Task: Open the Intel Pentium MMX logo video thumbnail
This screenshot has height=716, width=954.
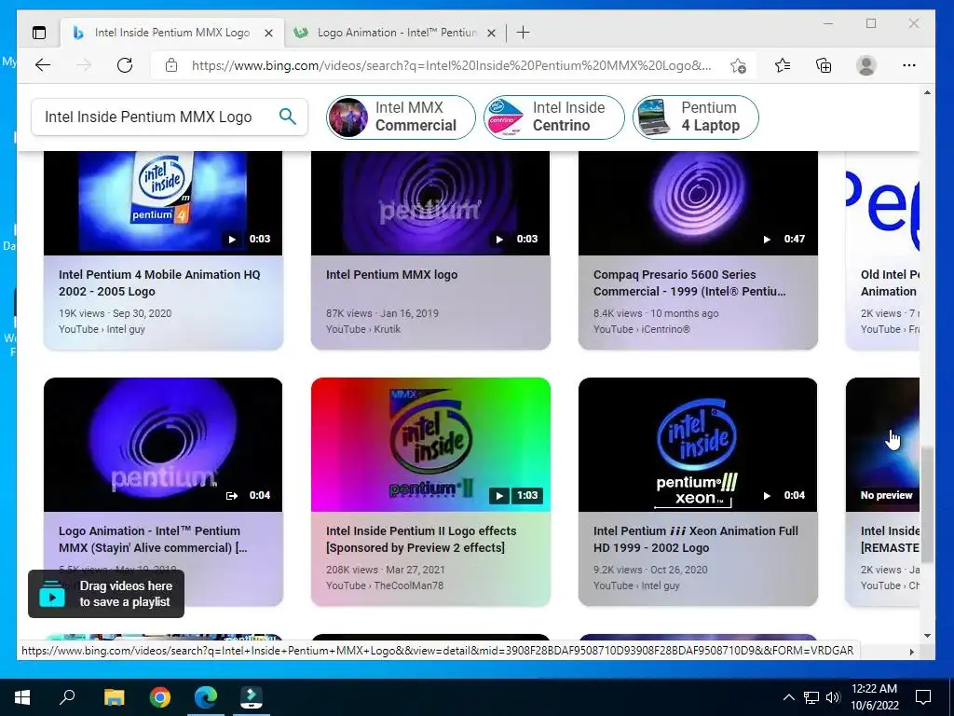Action: point(430,202)
